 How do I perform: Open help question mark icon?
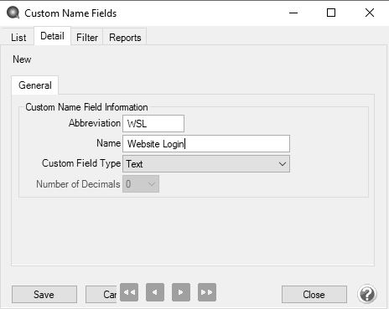click(367, 294)
